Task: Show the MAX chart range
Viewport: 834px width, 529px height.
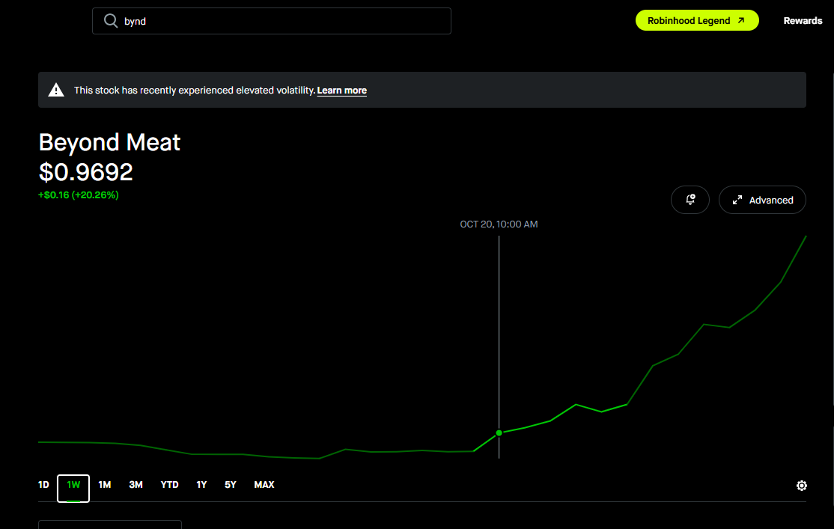Action: (x=264, y=485)
